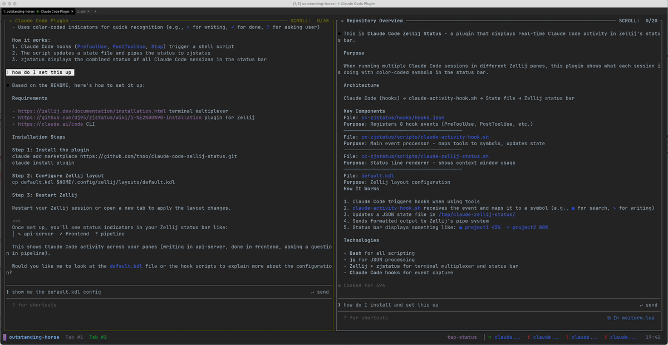Screen dimensions: 668x345
Task: Click the first red exclamation claude status icon
Action: tap(528, 337)
